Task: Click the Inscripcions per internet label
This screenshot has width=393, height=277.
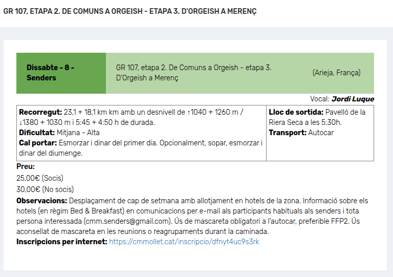Action: (x=61, y=242)
